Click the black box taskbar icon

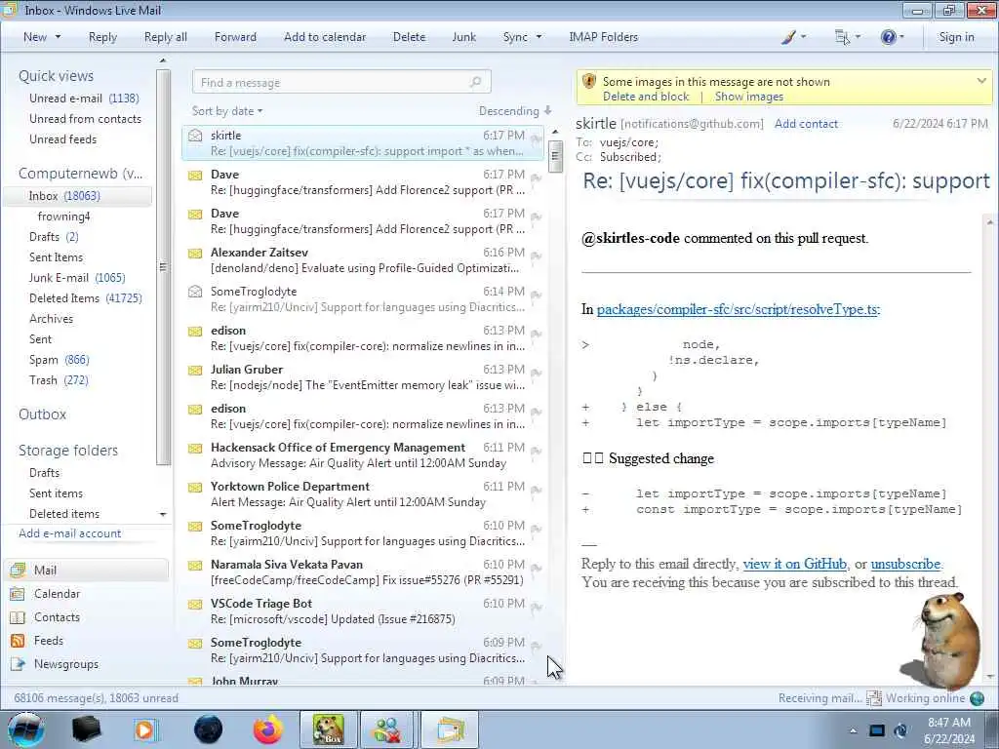point(86,729)
